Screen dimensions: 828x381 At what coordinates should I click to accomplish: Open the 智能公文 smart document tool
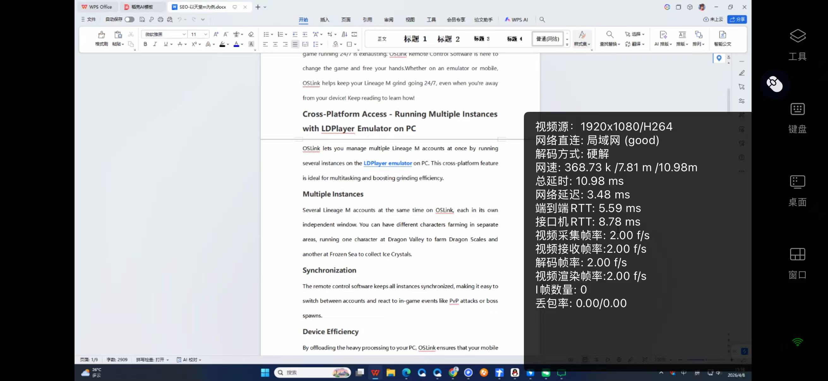723,39
